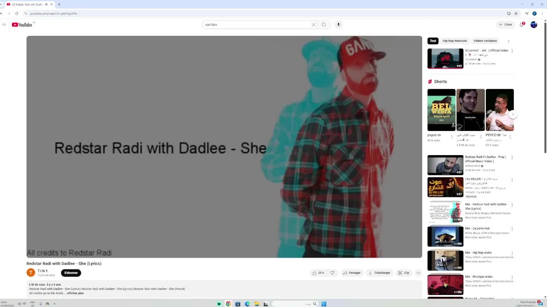Open Chrome from the taskbar
This screenshot has height=307, width=547.
228,304
